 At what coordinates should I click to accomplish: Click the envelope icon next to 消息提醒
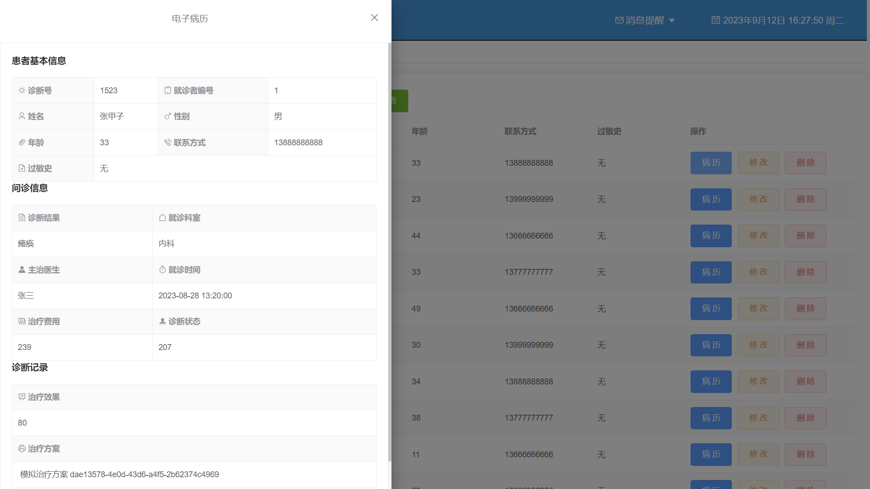[x=619, y=20]
